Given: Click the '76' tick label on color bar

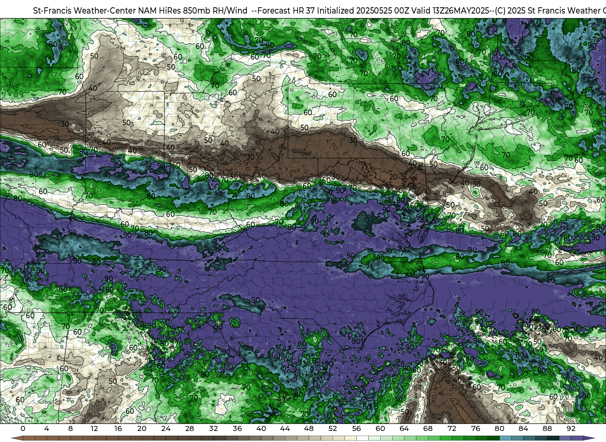Looking at the screenshot, I should [476, 429].
